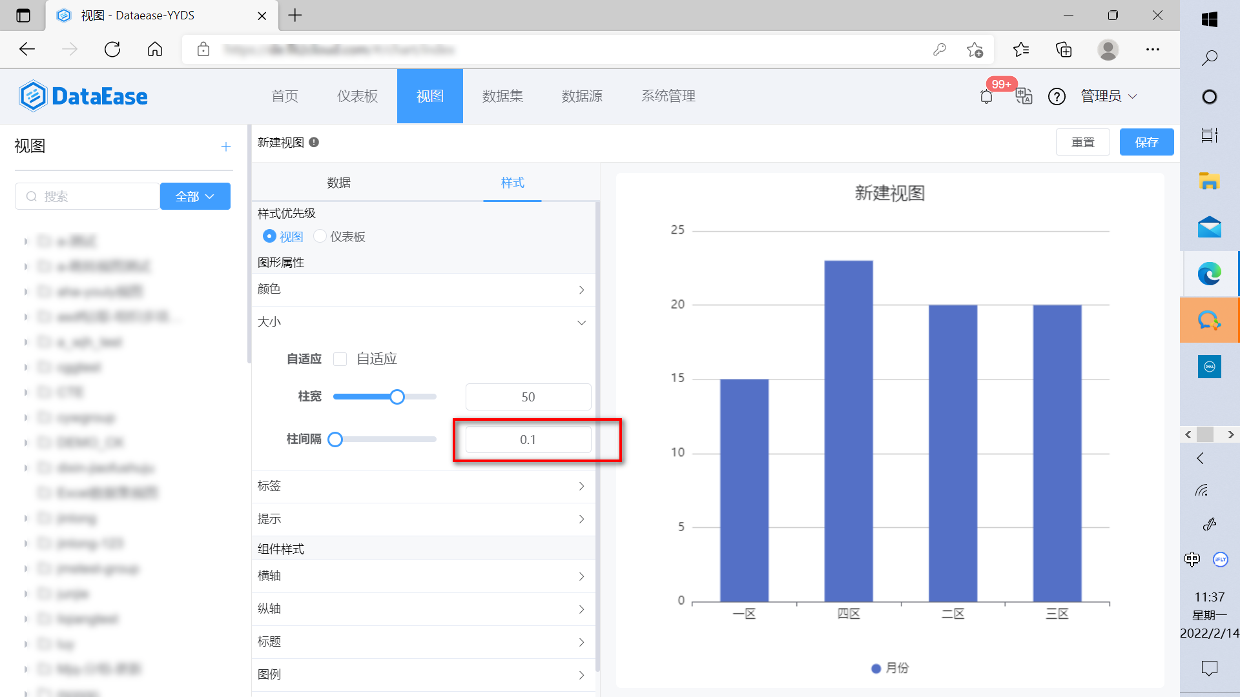Click the search icon in the view sidebar
The image size is (1240, 697).
point(32,196)
